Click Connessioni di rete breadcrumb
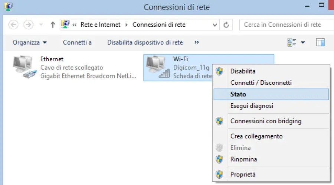 pos(159,25)
